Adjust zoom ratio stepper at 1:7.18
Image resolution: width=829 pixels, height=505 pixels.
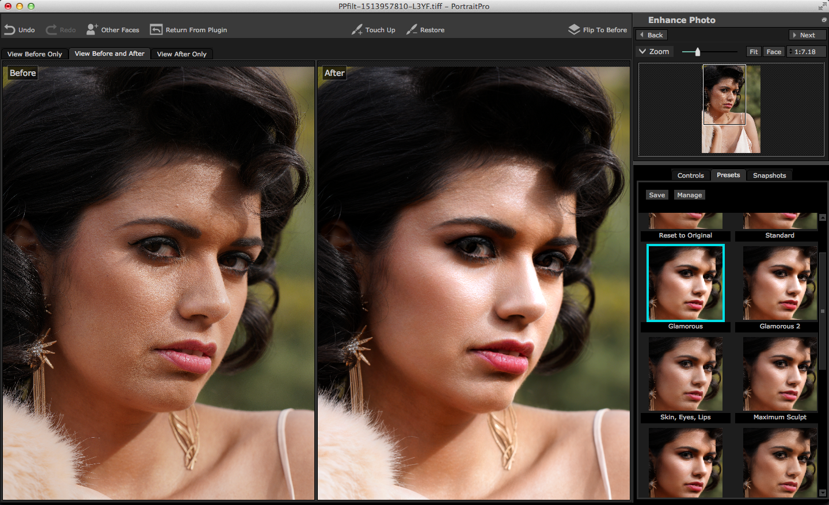click(791, 52)
